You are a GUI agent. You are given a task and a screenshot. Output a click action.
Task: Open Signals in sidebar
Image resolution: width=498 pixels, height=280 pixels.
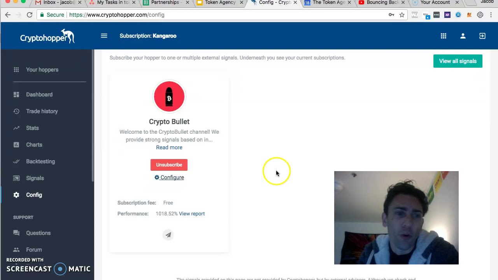click(x=35, y=178)
